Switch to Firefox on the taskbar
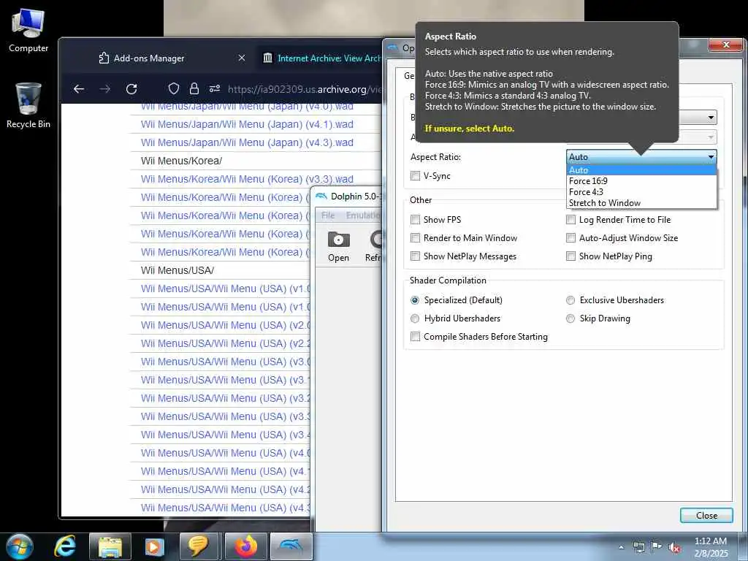The width and height of the screenshot is (748, 561). 246,546
